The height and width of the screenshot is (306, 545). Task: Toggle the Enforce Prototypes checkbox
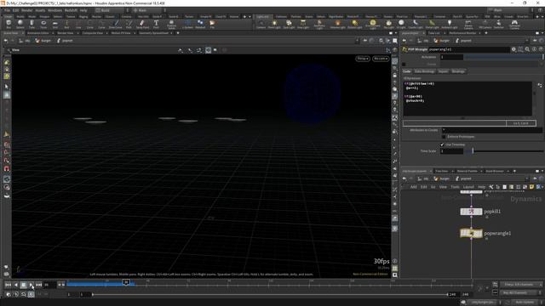click(444, 137)
